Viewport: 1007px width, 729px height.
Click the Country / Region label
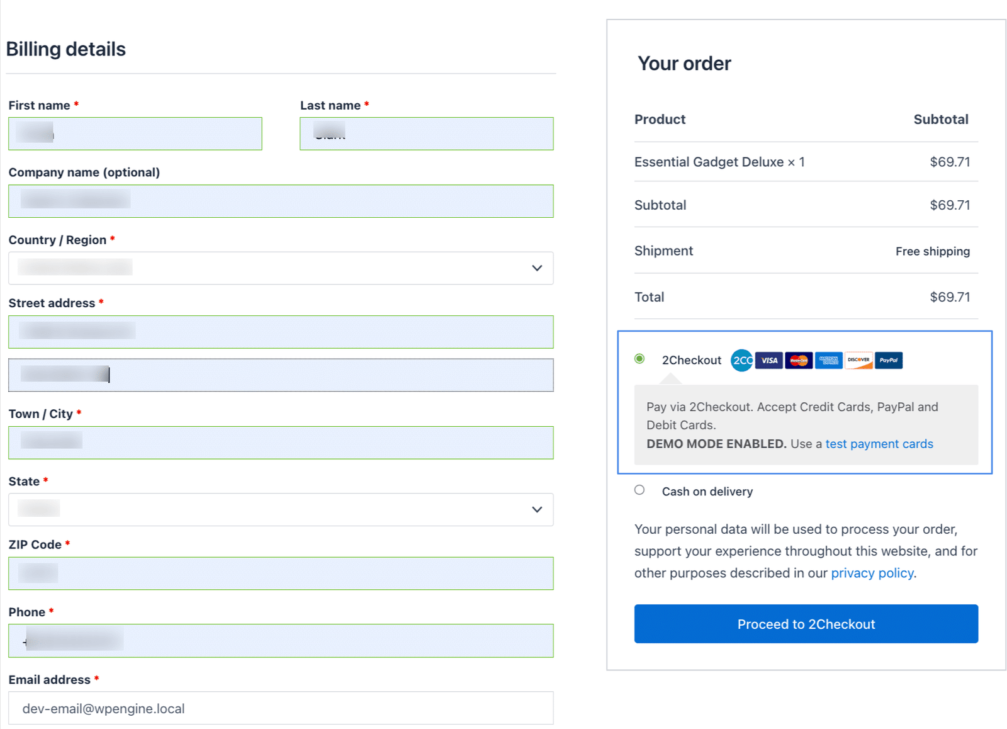[x=57, y=240]
